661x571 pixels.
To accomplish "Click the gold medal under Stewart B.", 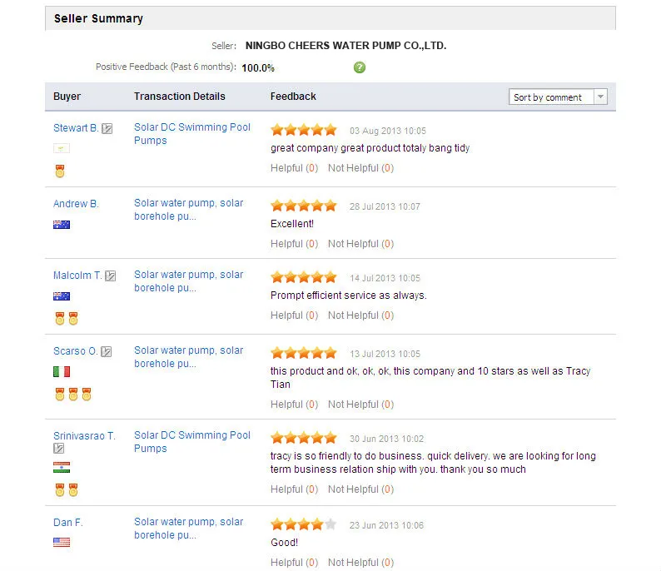I will click(60, 171).
